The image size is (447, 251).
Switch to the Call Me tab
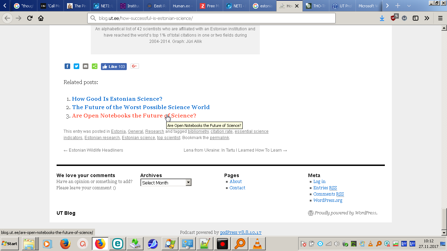51,6
